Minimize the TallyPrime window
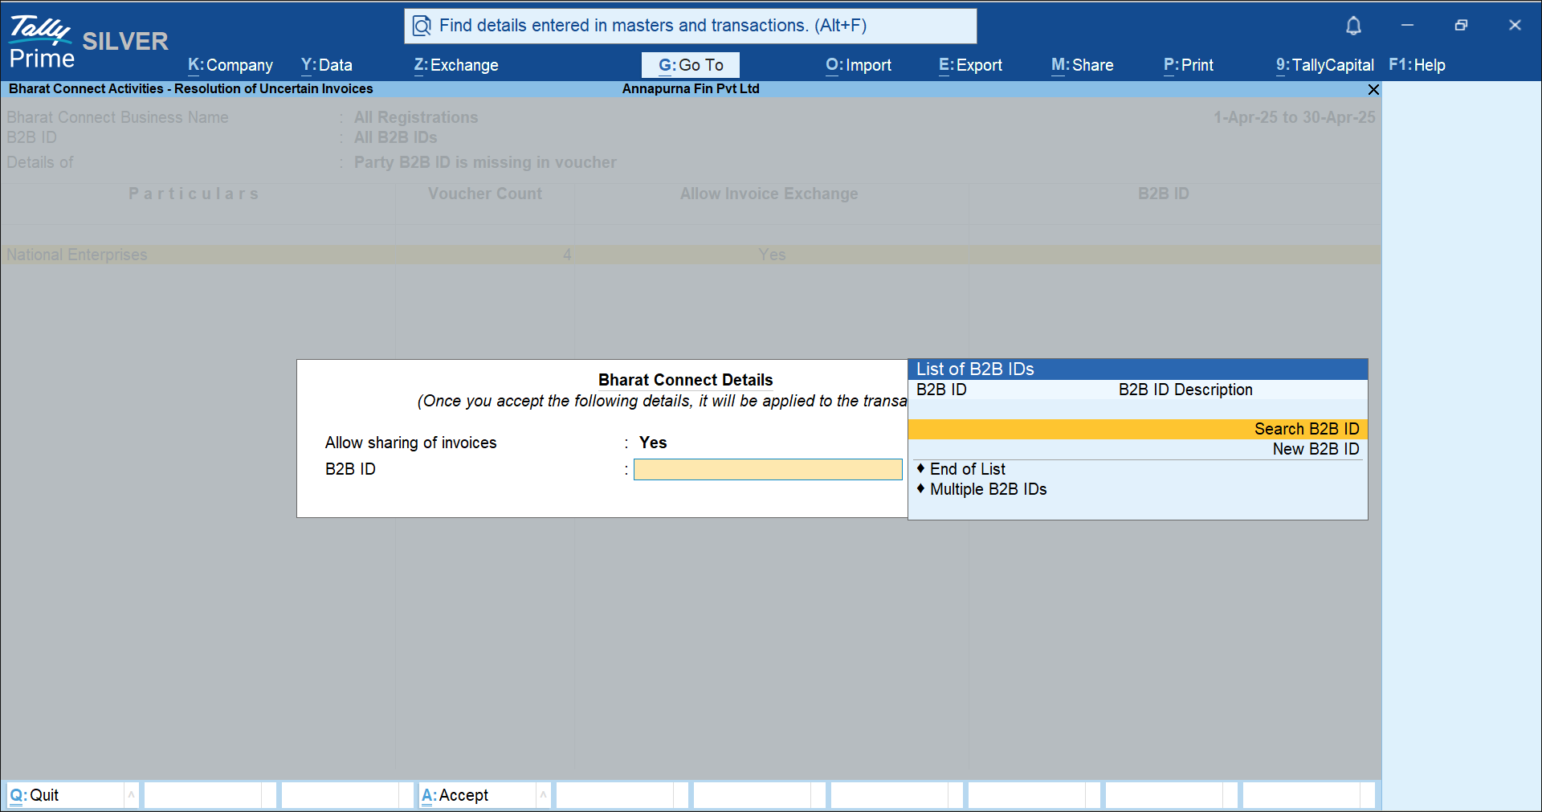Viewport: 1542px width, 812px height. [1407, 26]
